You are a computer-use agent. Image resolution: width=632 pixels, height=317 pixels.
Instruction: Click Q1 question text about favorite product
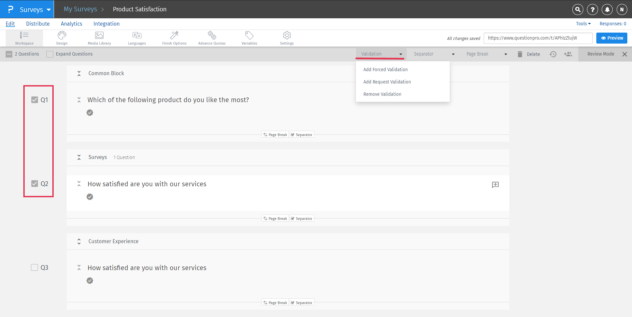tap(168, 100)
